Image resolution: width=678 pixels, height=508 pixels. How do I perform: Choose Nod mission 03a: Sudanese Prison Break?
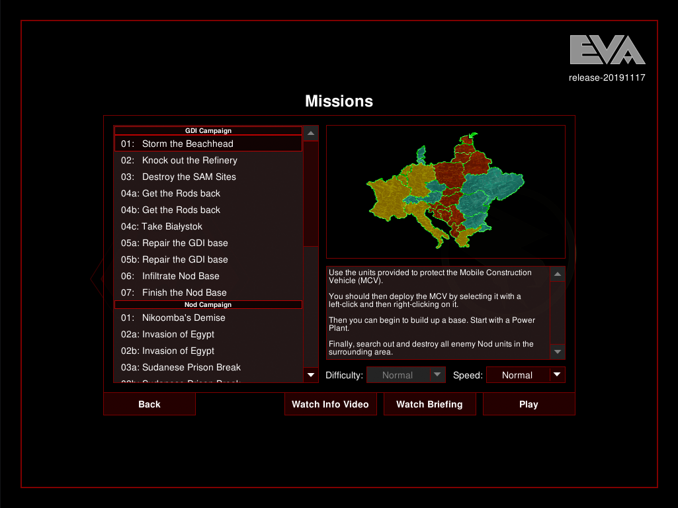[208, 368]
